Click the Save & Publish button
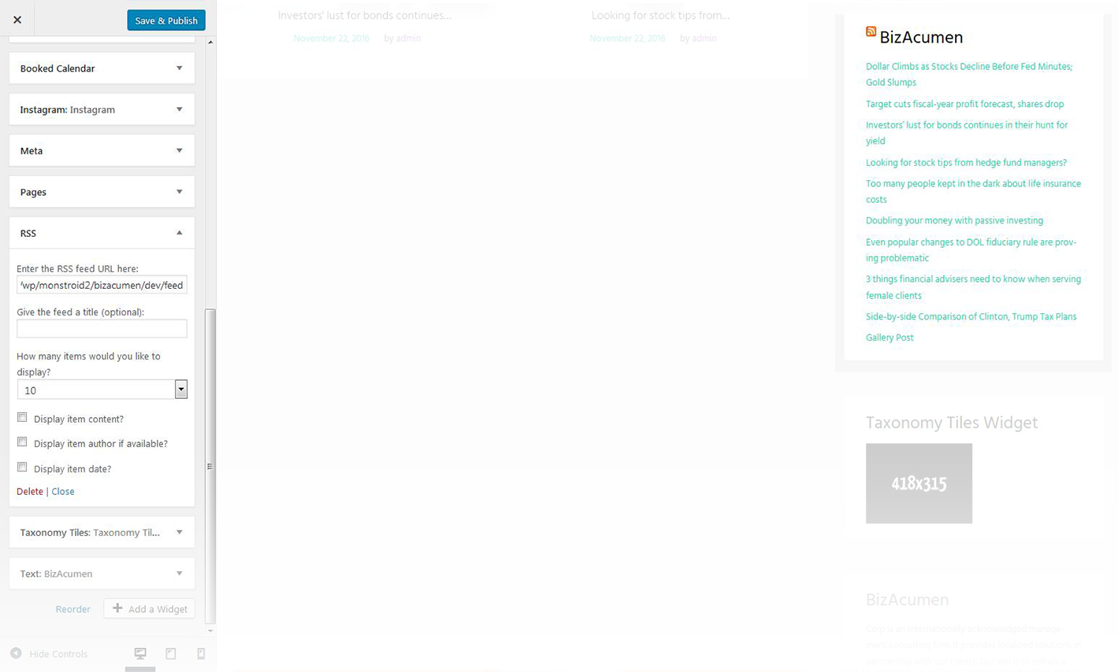Screen dimensions: 1118x672 tap(166, 20)
